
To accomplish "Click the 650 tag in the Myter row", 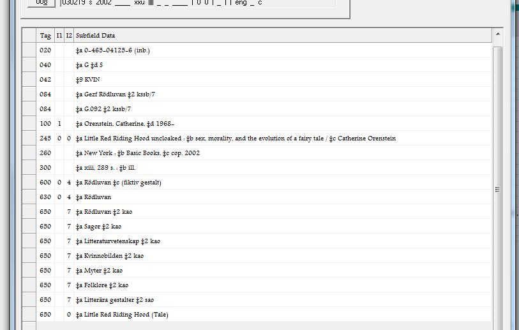I will coord(45,271).
